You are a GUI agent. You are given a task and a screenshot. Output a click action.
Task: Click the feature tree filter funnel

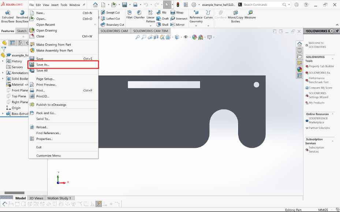pyautogui.click(x=4, y=49)
